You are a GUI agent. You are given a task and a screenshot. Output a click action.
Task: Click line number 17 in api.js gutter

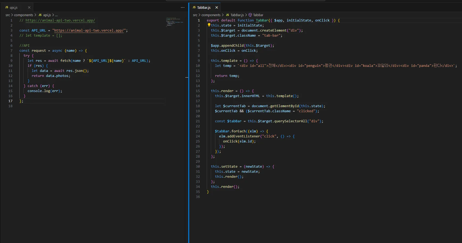click(10, 101)
